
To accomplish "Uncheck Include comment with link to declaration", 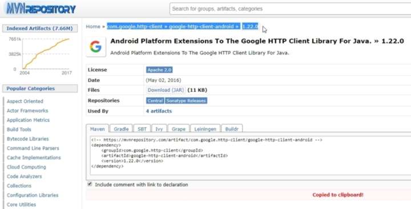I will click(90, 184).
